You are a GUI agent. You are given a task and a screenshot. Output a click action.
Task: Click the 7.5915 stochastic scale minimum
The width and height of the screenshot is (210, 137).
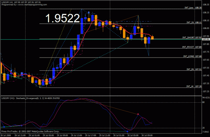(x=206, y=132)
